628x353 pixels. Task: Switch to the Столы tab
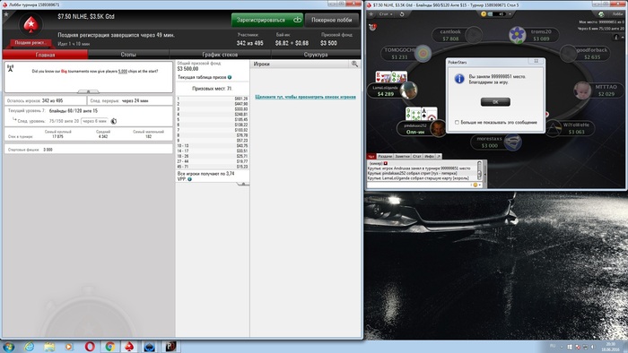(128, 55)
